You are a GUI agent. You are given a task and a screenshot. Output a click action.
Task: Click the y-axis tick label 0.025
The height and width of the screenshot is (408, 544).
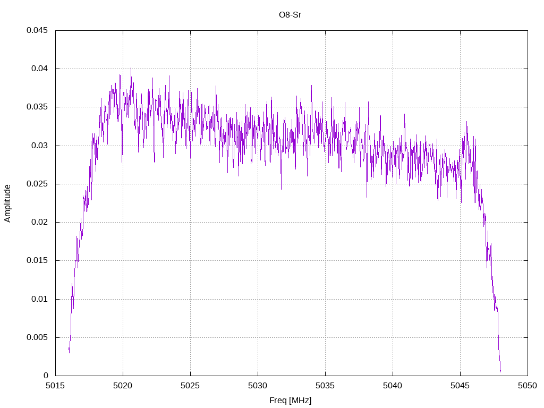37,184
